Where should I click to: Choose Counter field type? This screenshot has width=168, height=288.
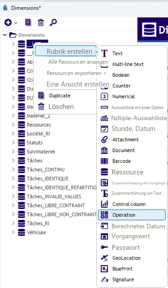pyautogui.click(x=121, y=86)
